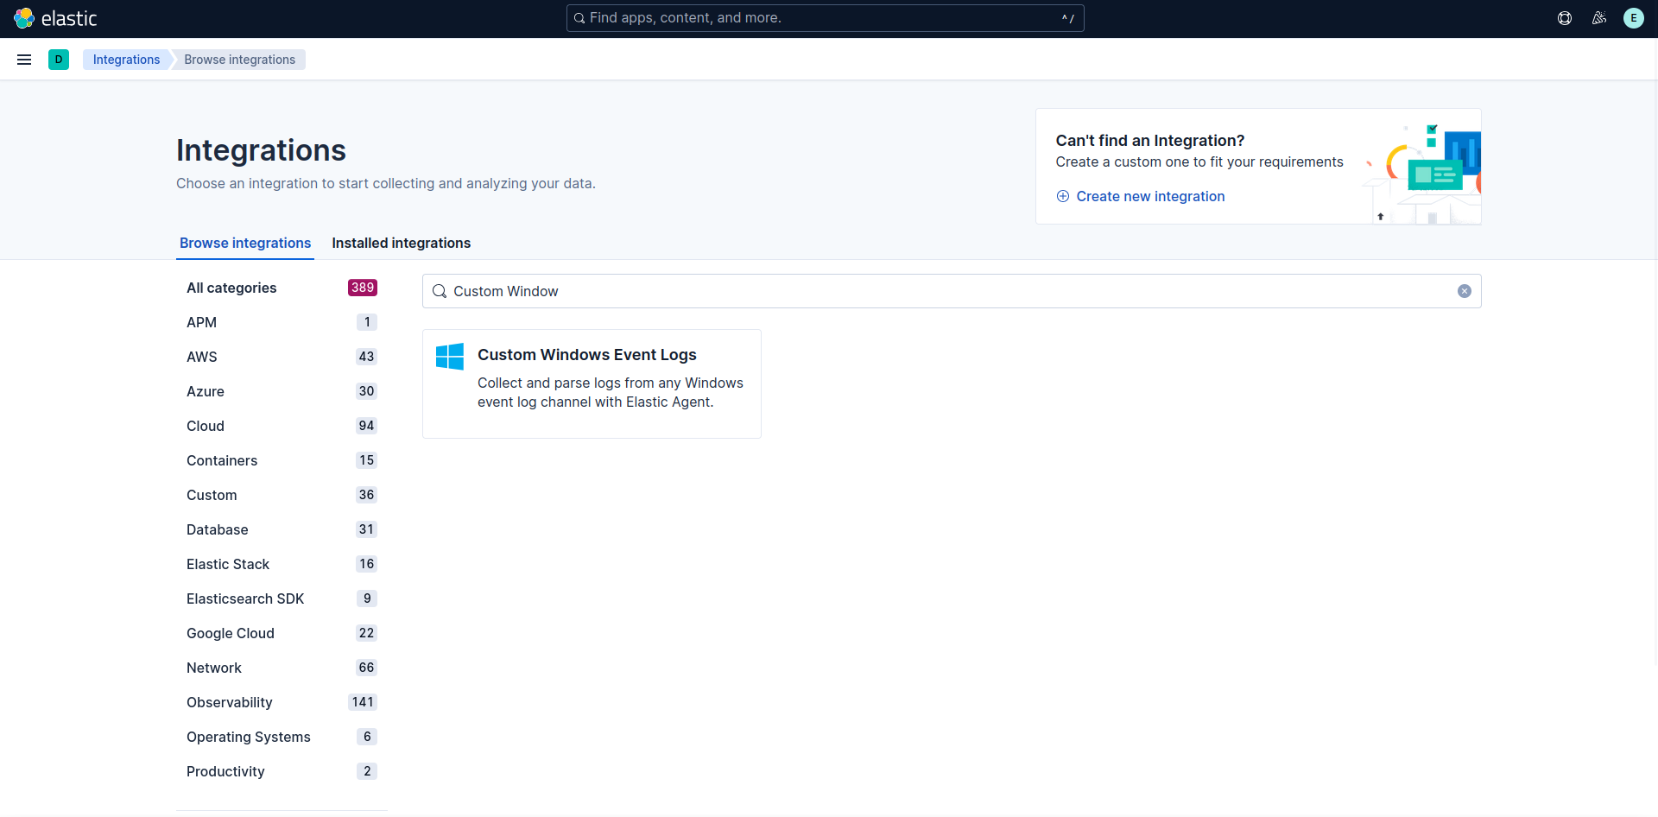Click the keyboard shortcut hint in search bar
Image resolution: width=1658 pixels, height=817 pixels.
[x=1068, y=18]
